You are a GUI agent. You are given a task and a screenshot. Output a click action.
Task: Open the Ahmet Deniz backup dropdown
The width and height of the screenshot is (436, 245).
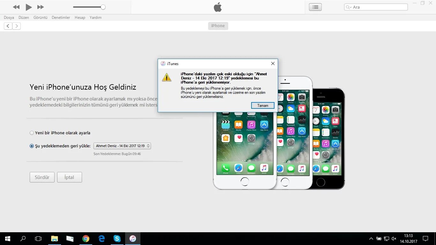click(122, 146)
